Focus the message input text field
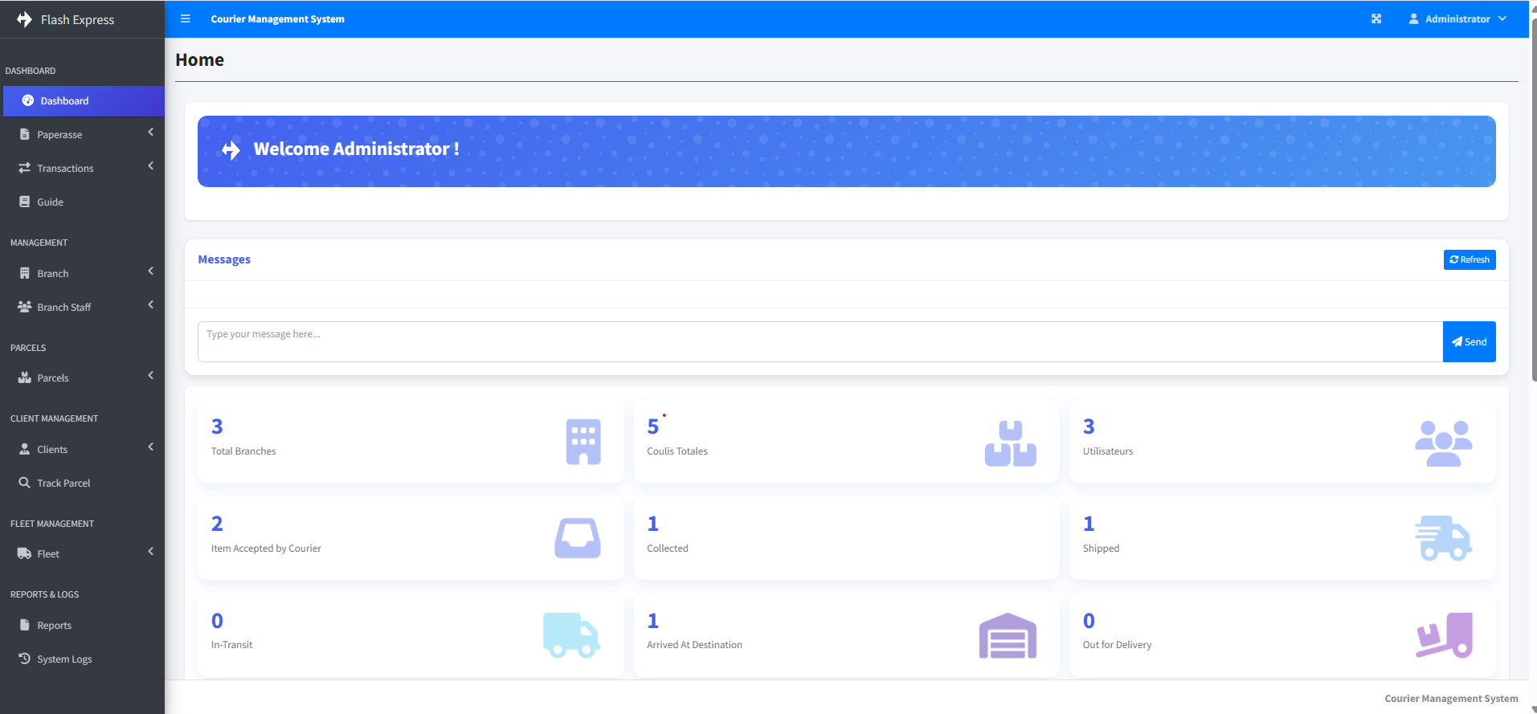The height and width of the screenshot is (714, 1537). pos(820,341)
